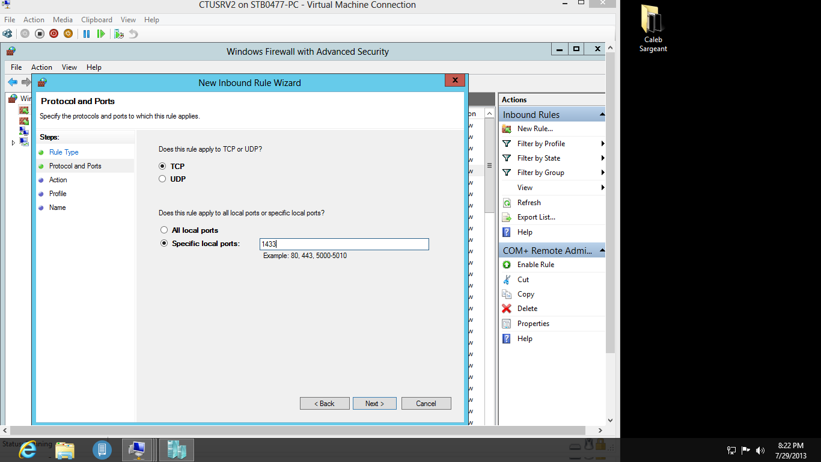Cancel the New Inbound Rule Wizard
The image size is (821, 462).
[x=426, y=404]
